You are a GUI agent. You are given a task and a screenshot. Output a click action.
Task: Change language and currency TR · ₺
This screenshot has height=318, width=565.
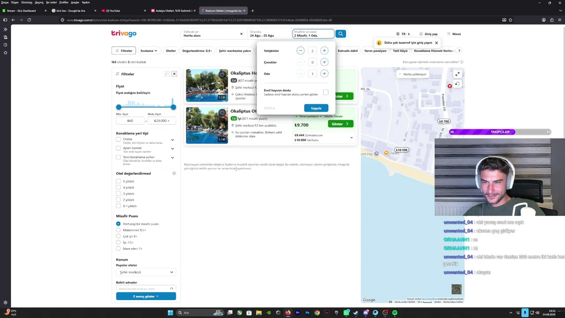point(403,34)
